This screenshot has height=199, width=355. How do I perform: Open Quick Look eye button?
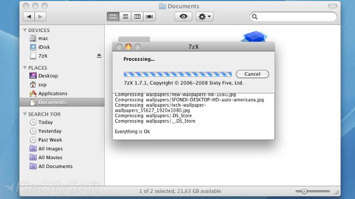click(184, 16)
